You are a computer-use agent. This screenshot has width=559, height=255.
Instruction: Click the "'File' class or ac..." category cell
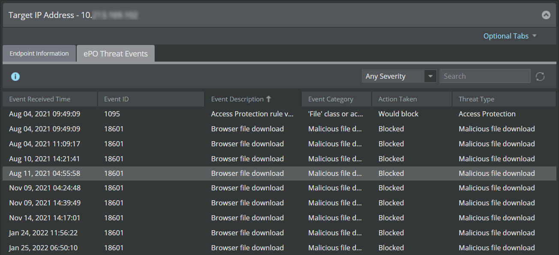point(336,114)
